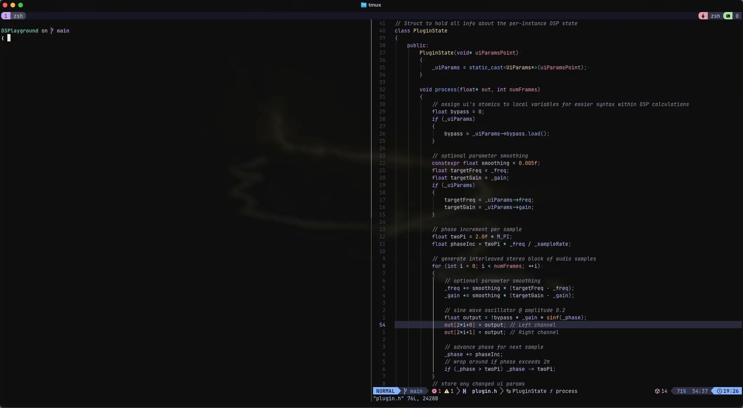
Task: Click the green terminal session icon
Action: click(728, 16)
